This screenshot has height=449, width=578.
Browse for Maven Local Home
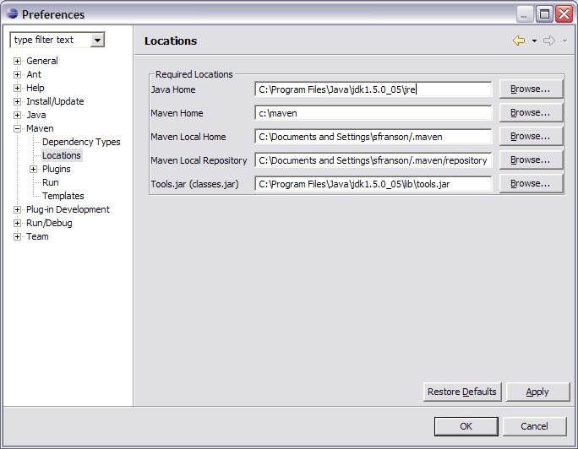click(531, 136)
